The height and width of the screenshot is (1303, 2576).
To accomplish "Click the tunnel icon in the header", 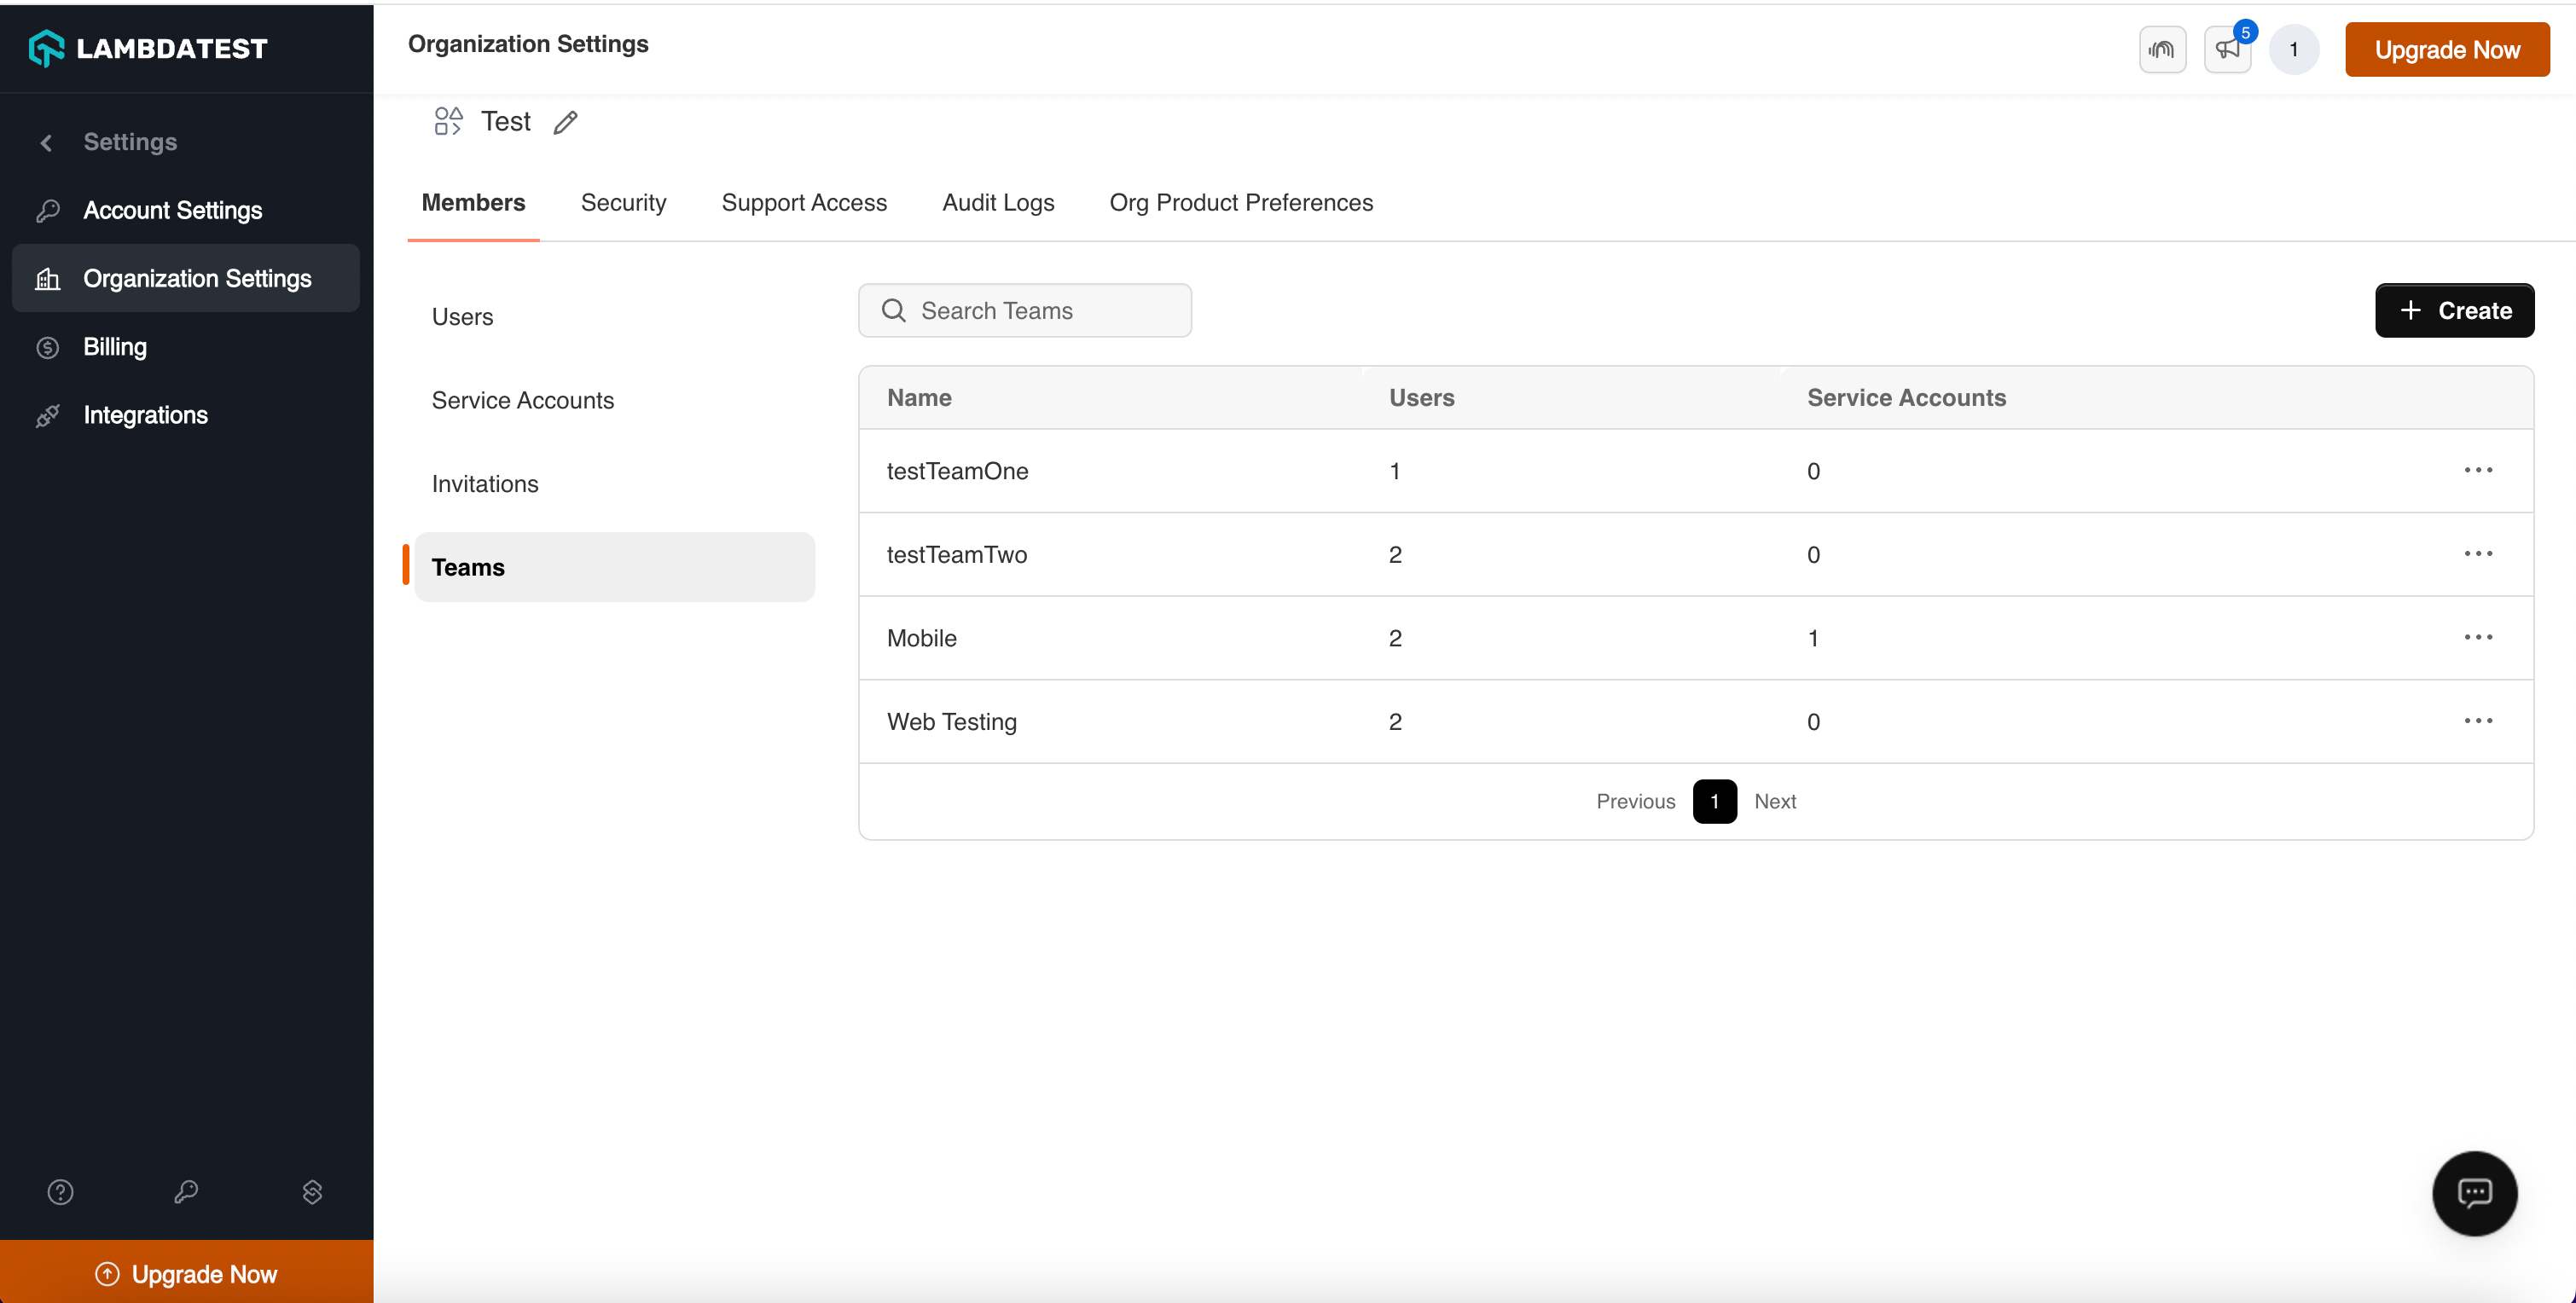I will [2161, 49].
